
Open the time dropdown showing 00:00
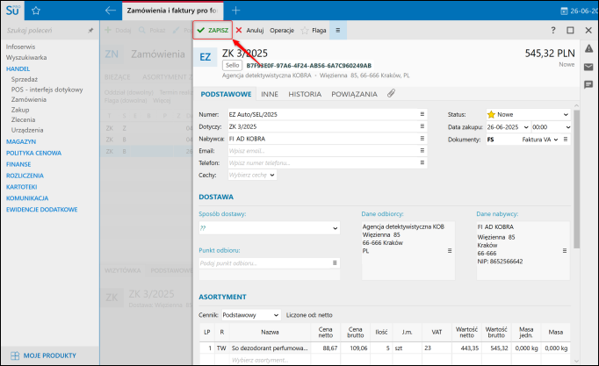point(567,127)
